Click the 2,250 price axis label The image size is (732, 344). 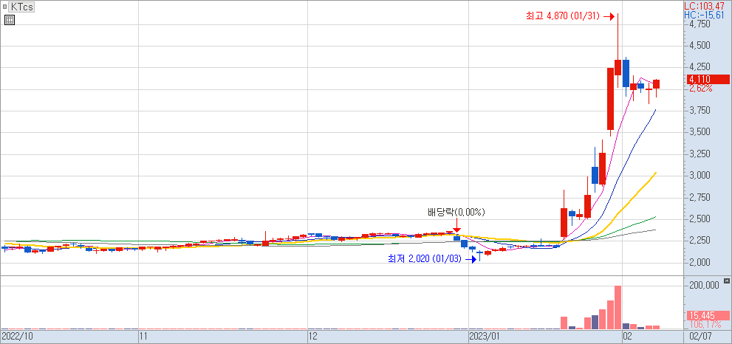point(698,241)
